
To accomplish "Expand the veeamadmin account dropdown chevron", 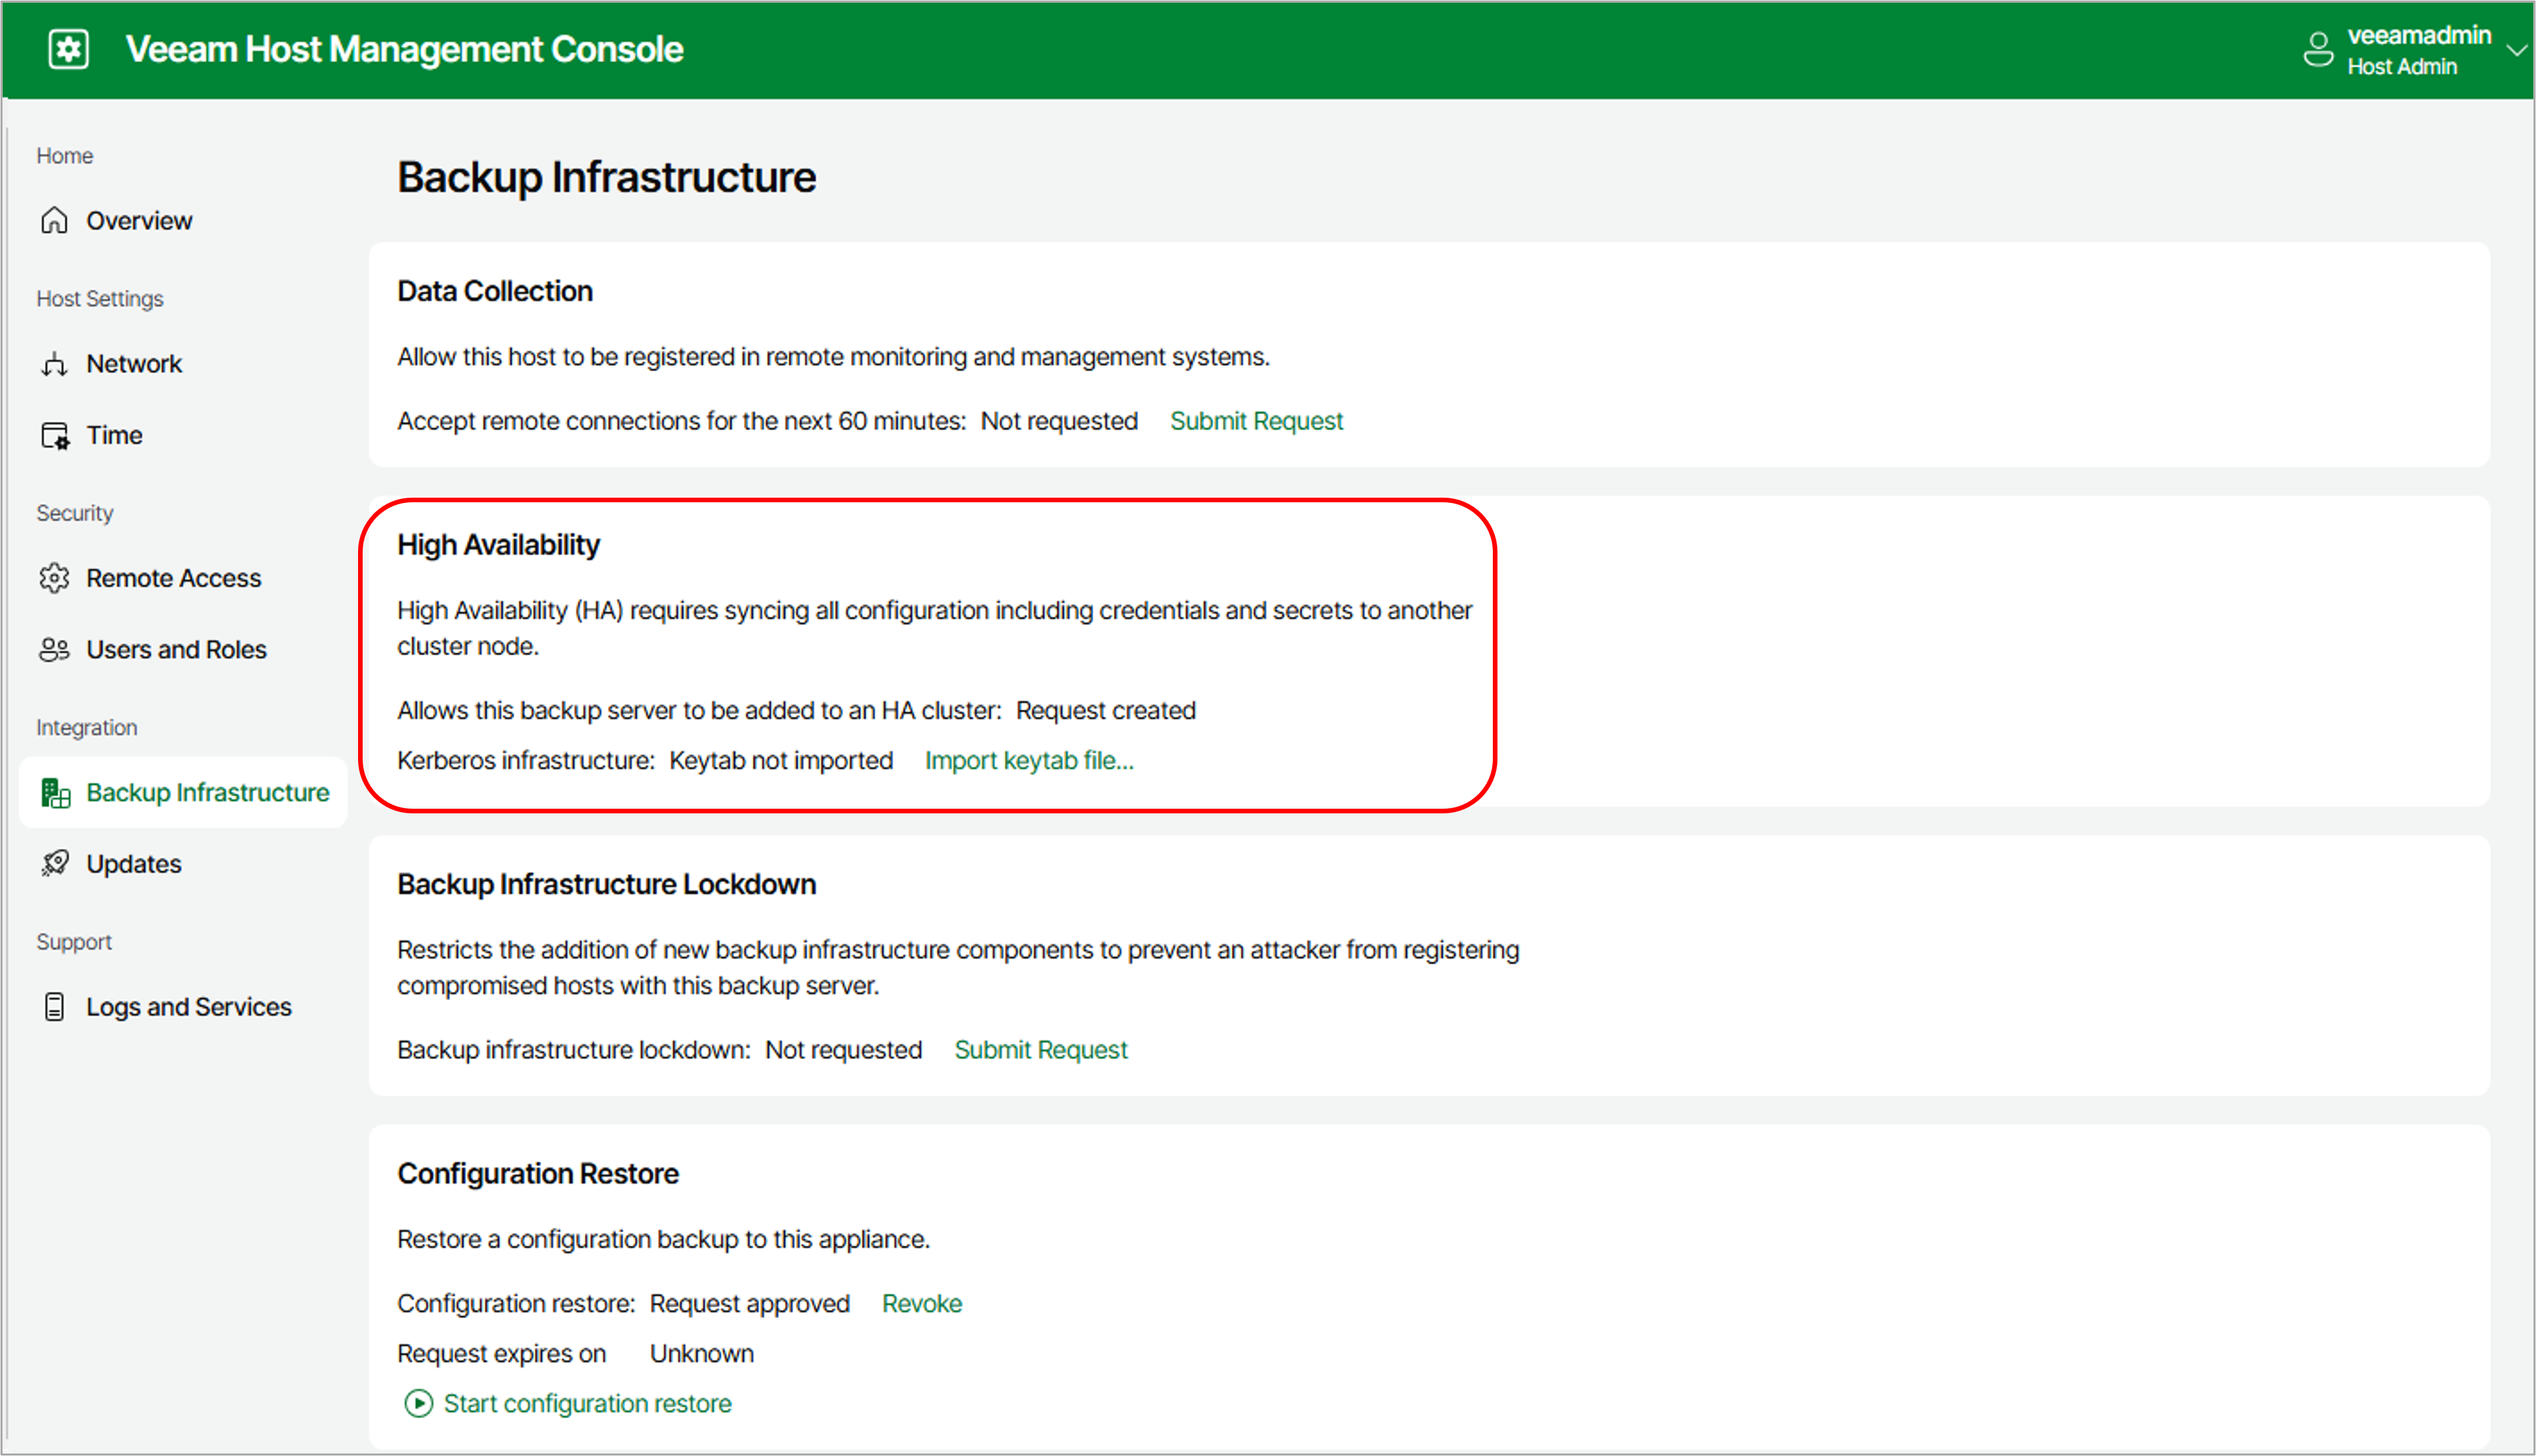I will (2516, 50).
